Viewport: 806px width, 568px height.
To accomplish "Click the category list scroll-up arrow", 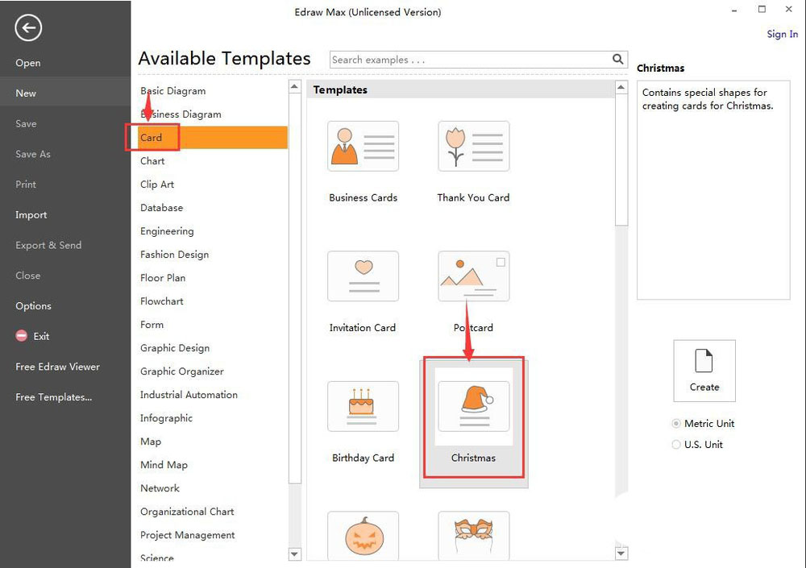I will pos(294,86).
